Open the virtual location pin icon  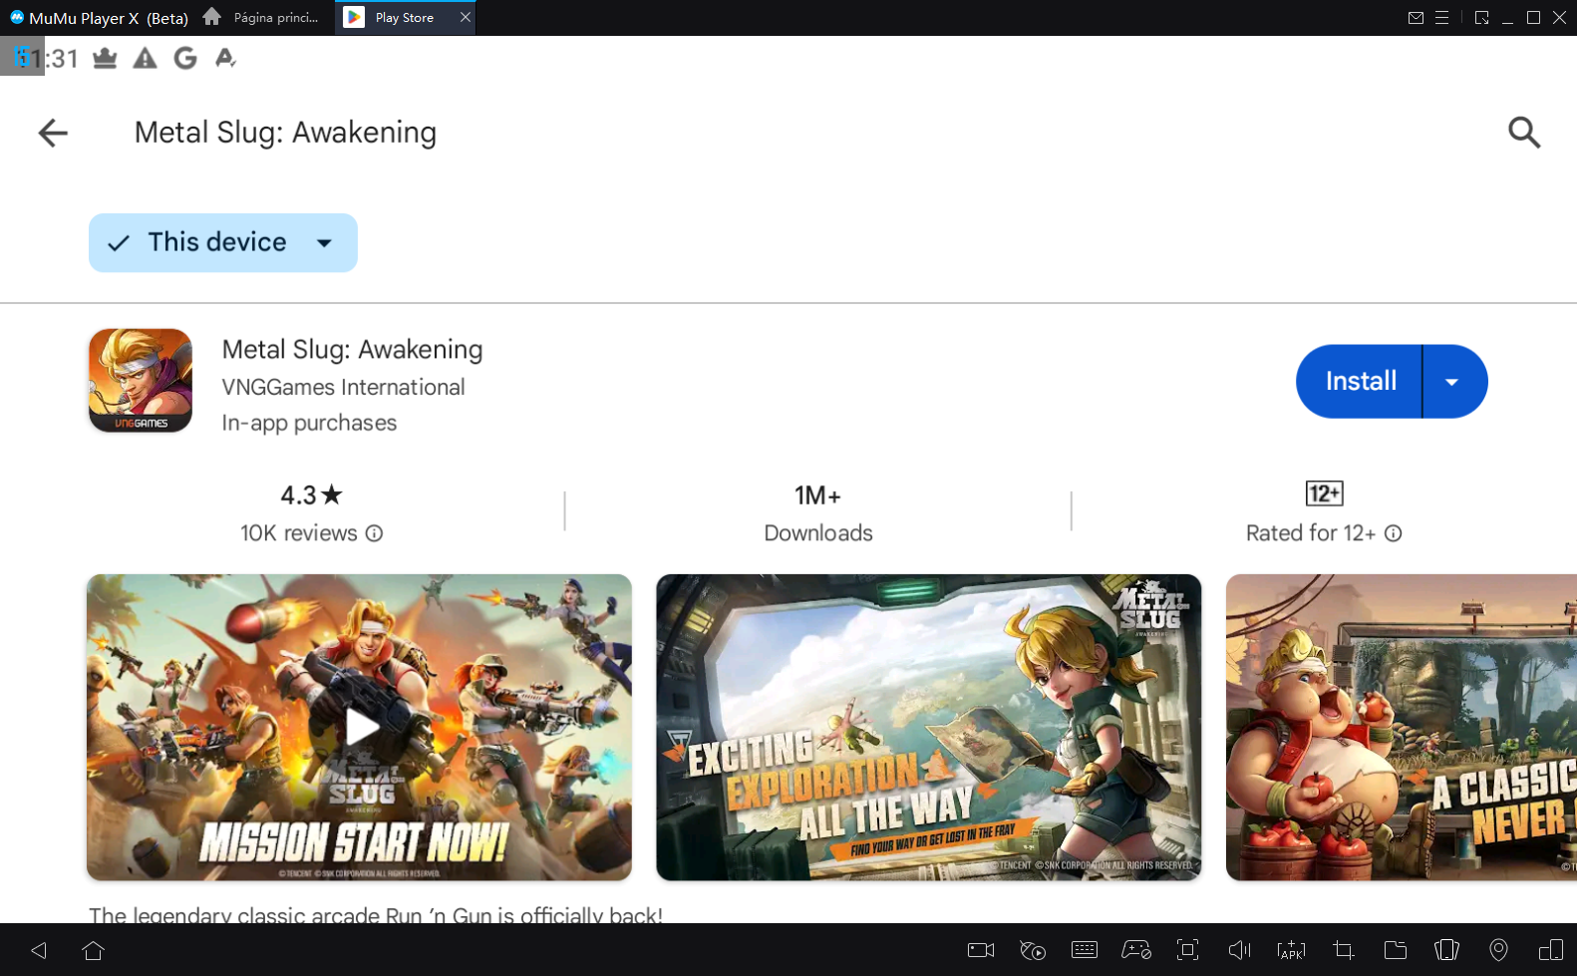(1498, 950)
